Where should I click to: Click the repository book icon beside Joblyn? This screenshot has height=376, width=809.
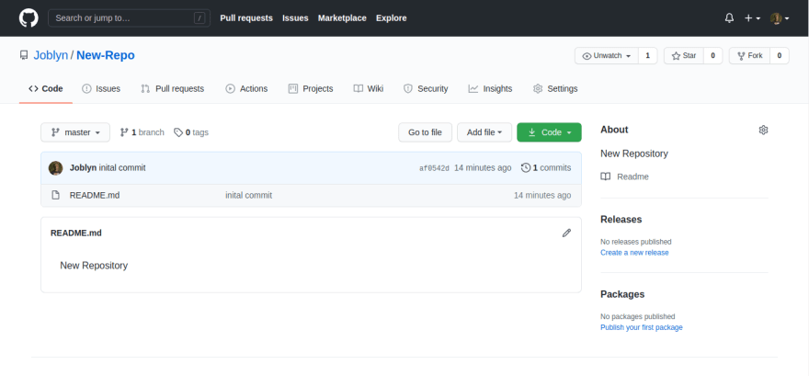pyautogui.click(x=24, y=55)
